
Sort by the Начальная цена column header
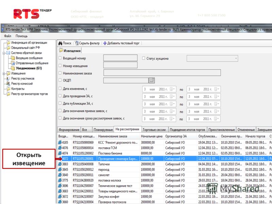152,136
